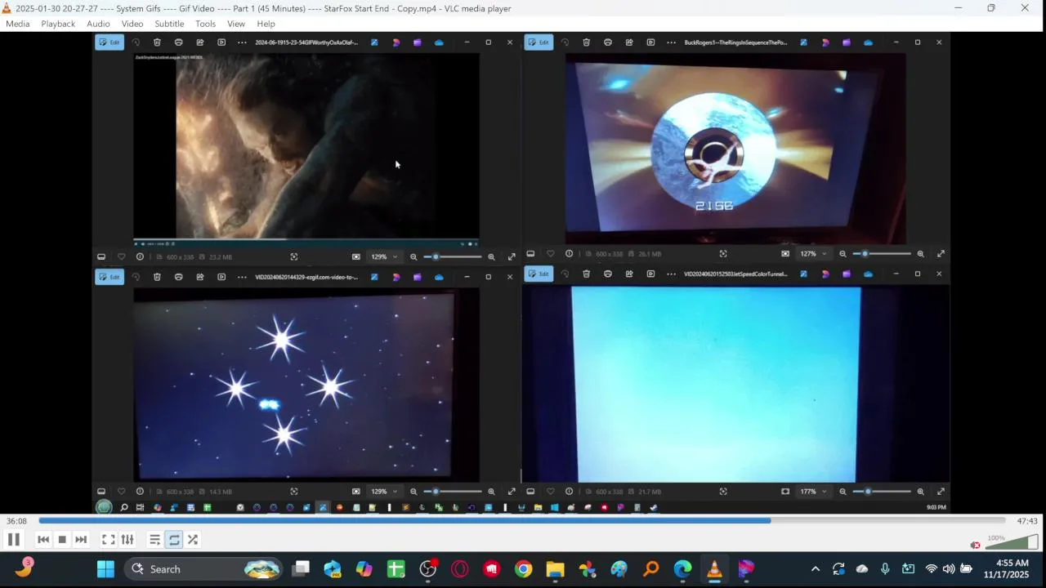Viewport: 1046px width, 588px height.
Task: Click the taskbar Search box
Action: 203,569
